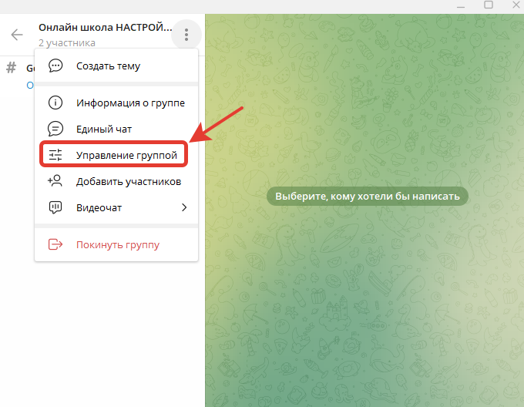Choose the Покинуть группу menu text
This screenshot has height=407, width=524.
(x=117, y=244)
